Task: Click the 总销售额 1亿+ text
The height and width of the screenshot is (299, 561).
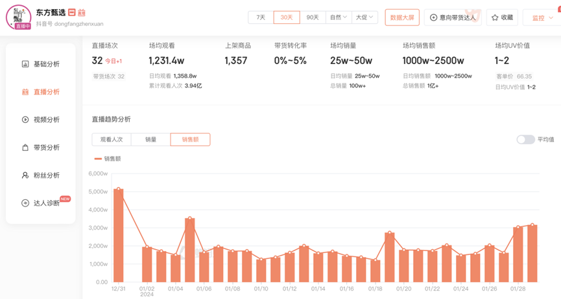Action: [x=420, y=85]
